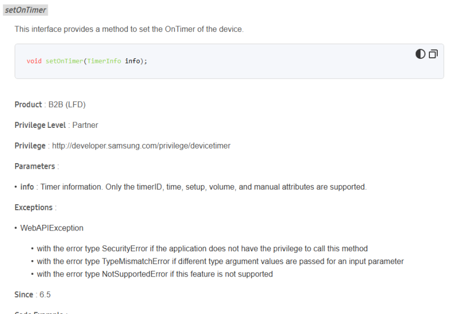Toggle the code block dark/light theme icon
The image size is (449, 314).
[420, 54]
